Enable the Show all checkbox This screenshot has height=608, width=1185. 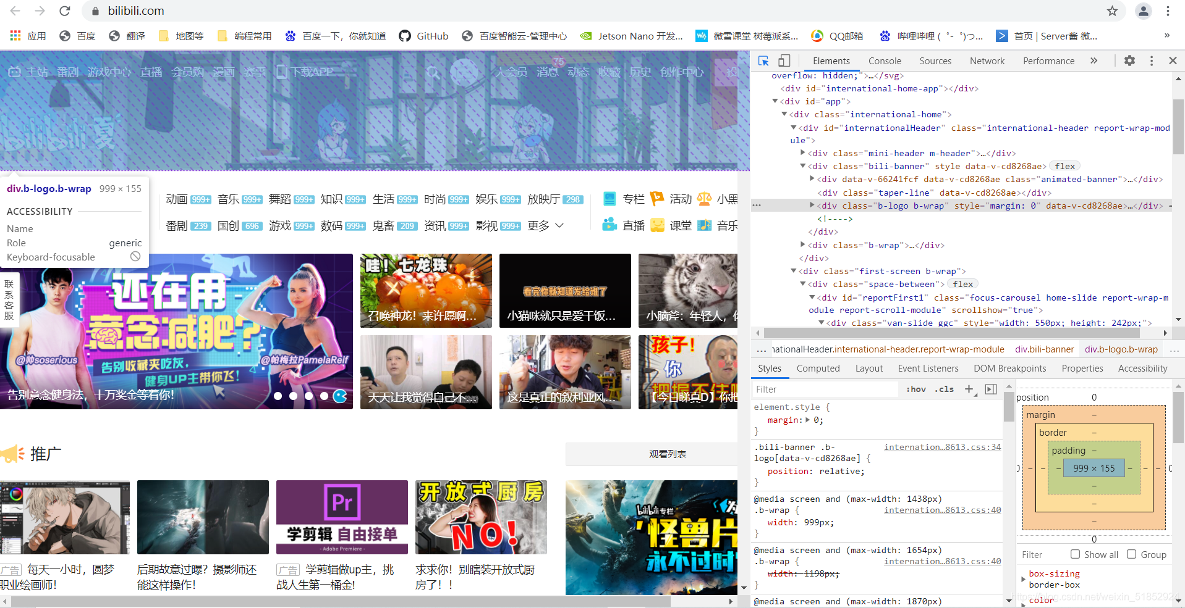(x=1075, y=554)
